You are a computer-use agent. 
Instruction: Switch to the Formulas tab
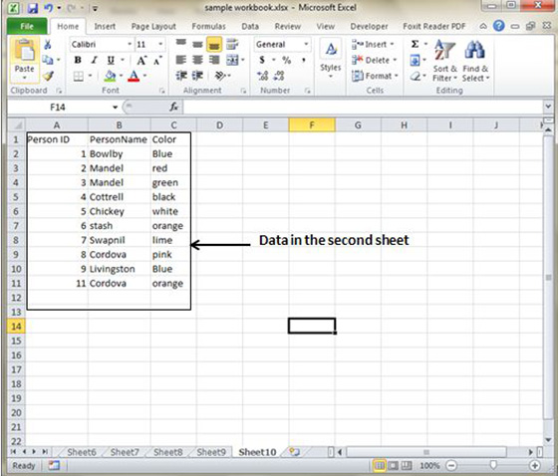pyautogui.click(x=208, y=26)
